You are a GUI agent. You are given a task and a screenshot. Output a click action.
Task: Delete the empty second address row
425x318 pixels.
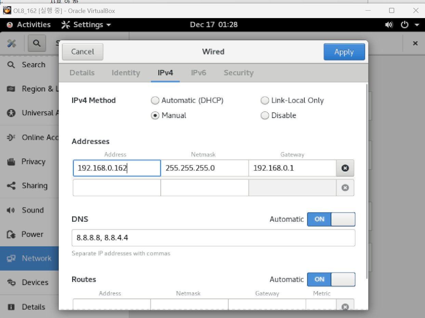[345, 188]
